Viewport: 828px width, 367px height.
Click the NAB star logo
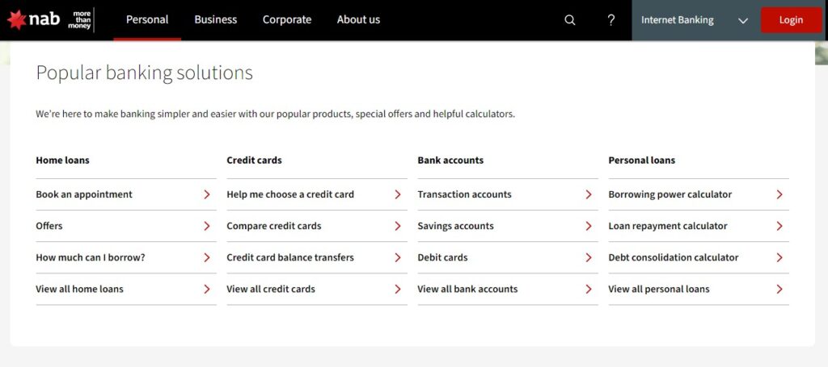16,20
